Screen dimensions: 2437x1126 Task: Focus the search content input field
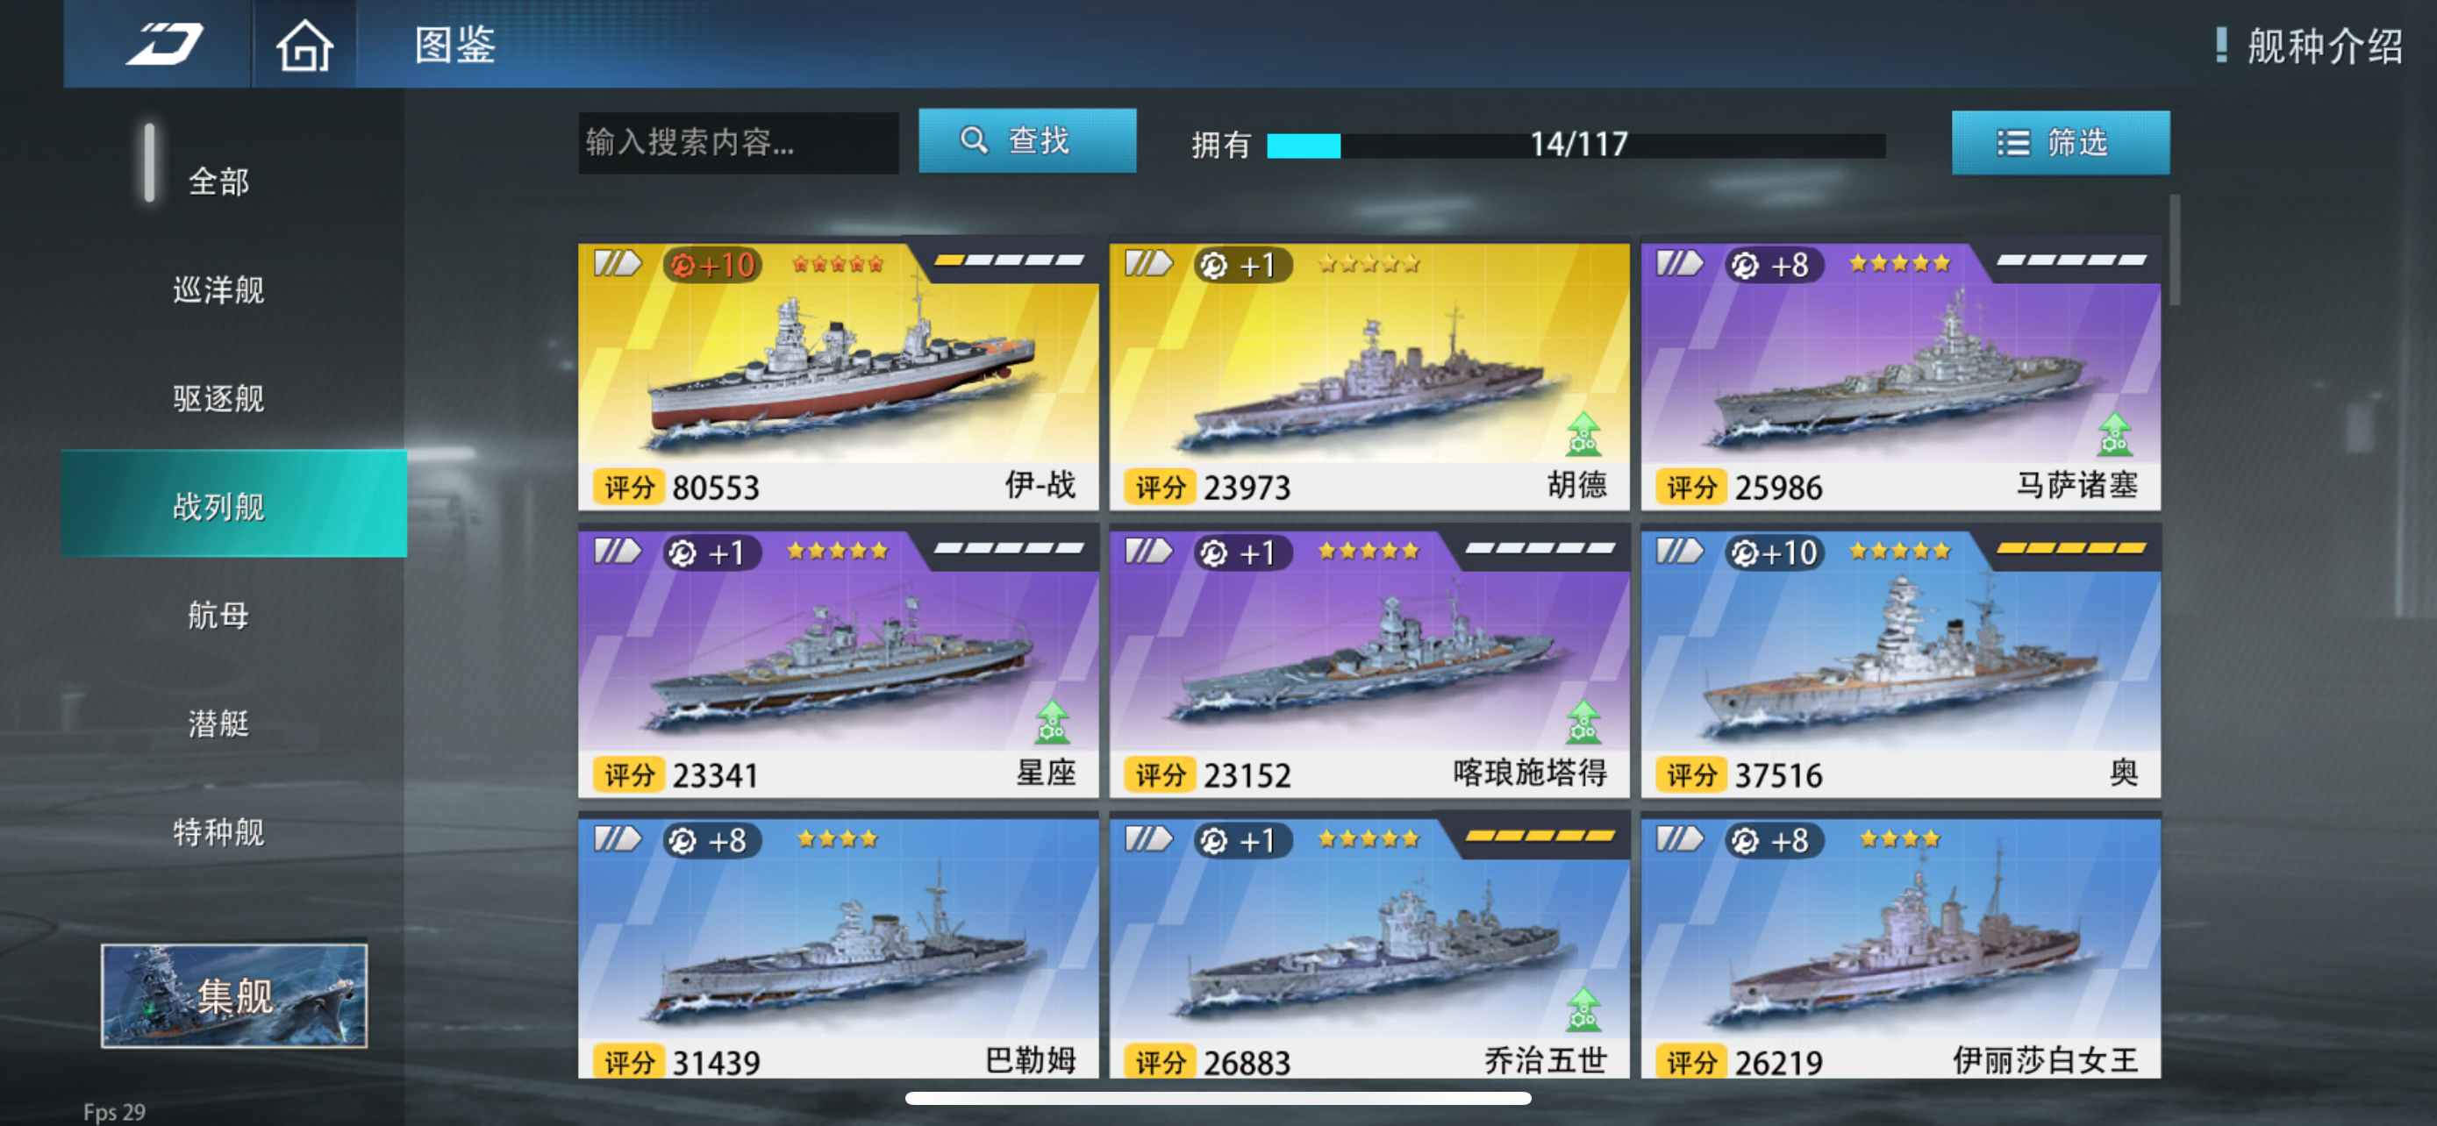pyautogui.click(x=738, y=143)
